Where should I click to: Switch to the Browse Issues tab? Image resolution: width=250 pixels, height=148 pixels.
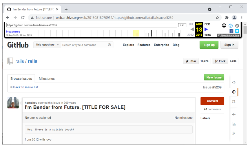coord(21,78)
